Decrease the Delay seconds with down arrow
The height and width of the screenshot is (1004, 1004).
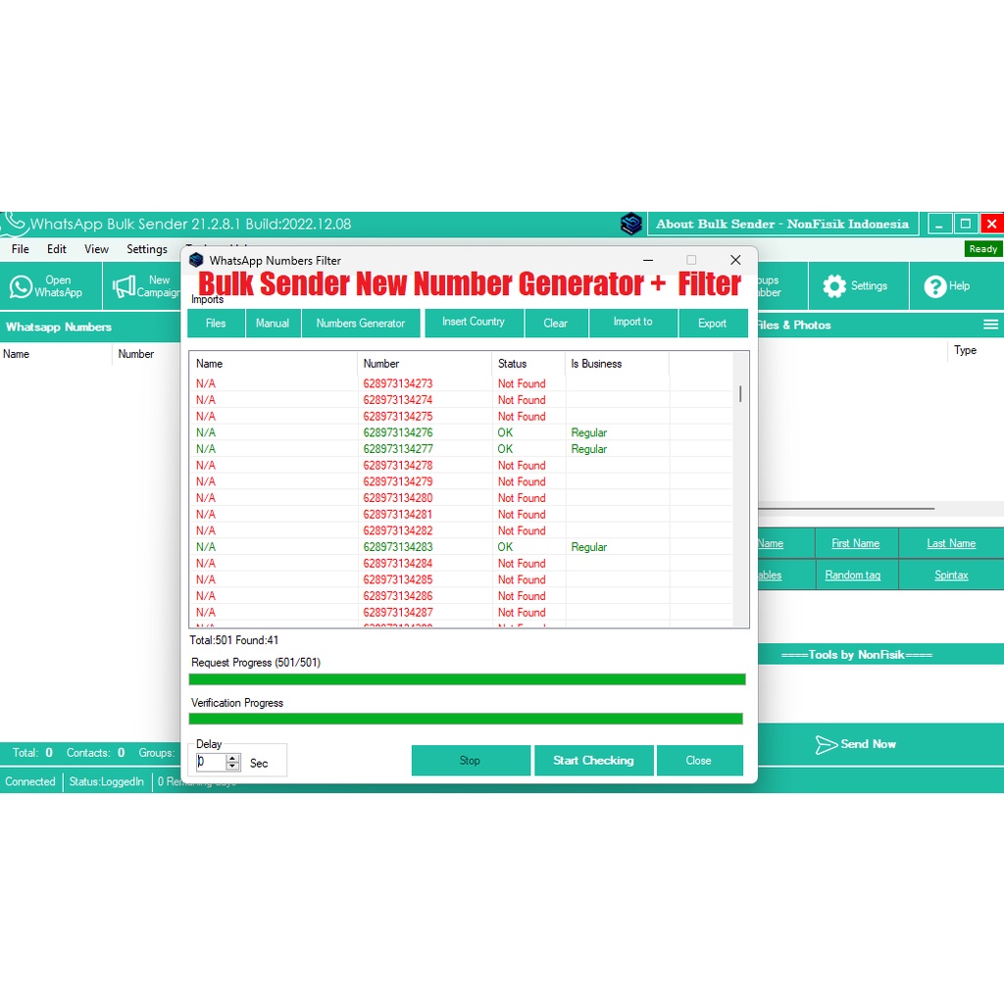click(232, 766)
